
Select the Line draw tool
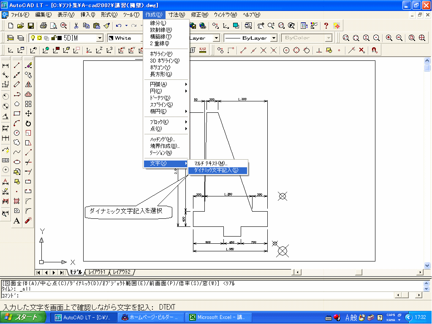17,65
